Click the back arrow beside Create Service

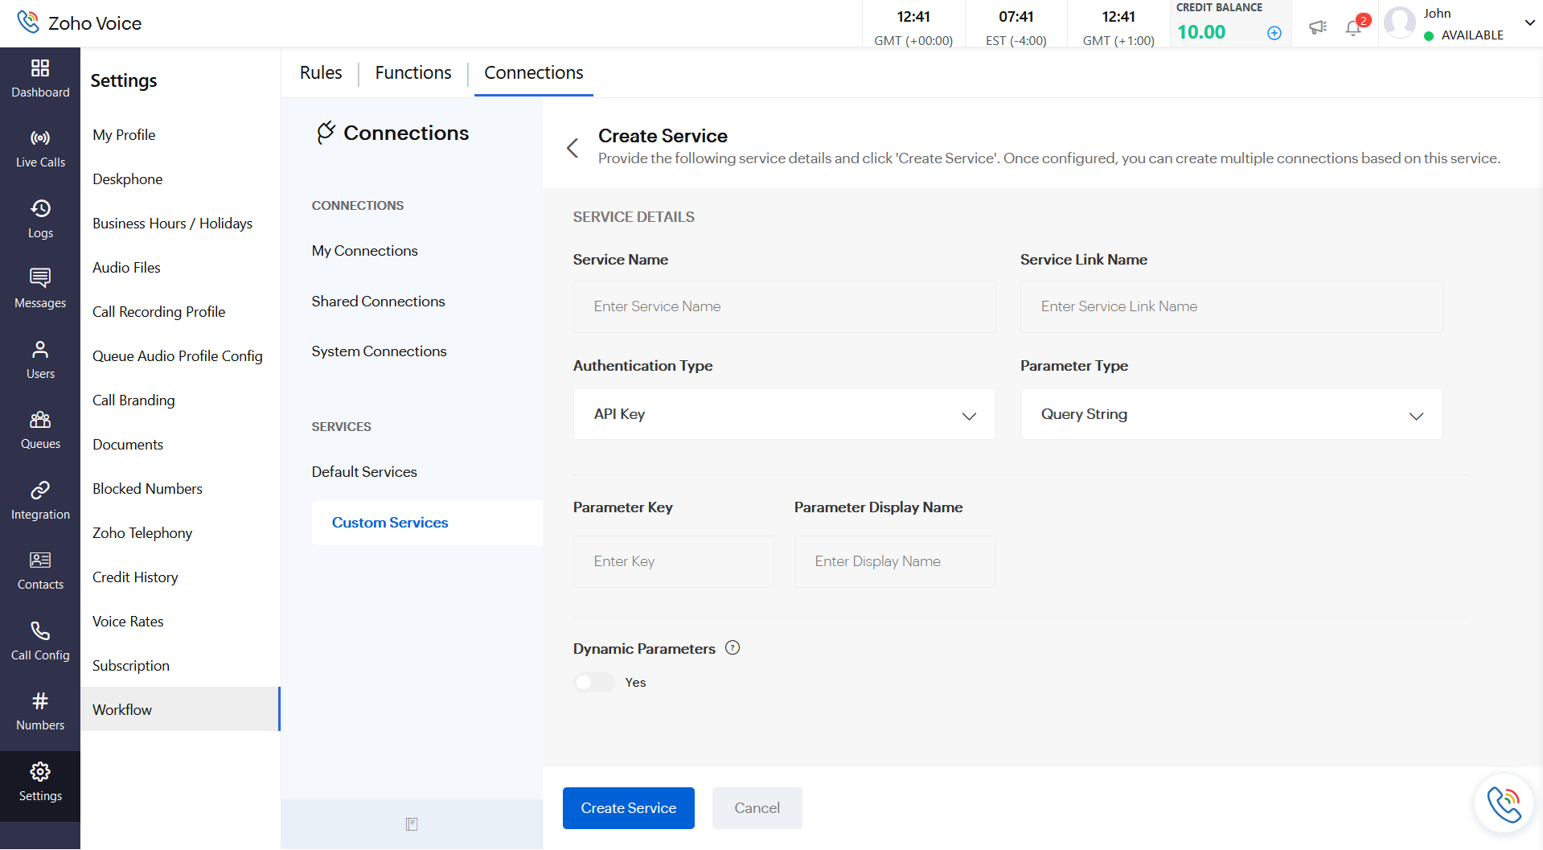(x=572, y=148)
